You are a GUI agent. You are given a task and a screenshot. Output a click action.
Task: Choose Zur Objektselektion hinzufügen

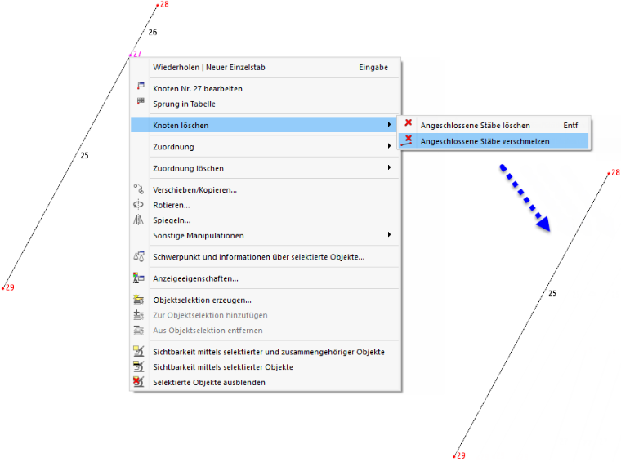click(x=265, y=315)
